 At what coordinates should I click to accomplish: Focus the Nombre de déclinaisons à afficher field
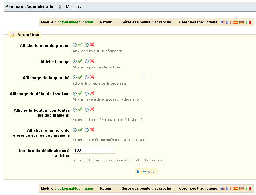click(x=94, y=150)
